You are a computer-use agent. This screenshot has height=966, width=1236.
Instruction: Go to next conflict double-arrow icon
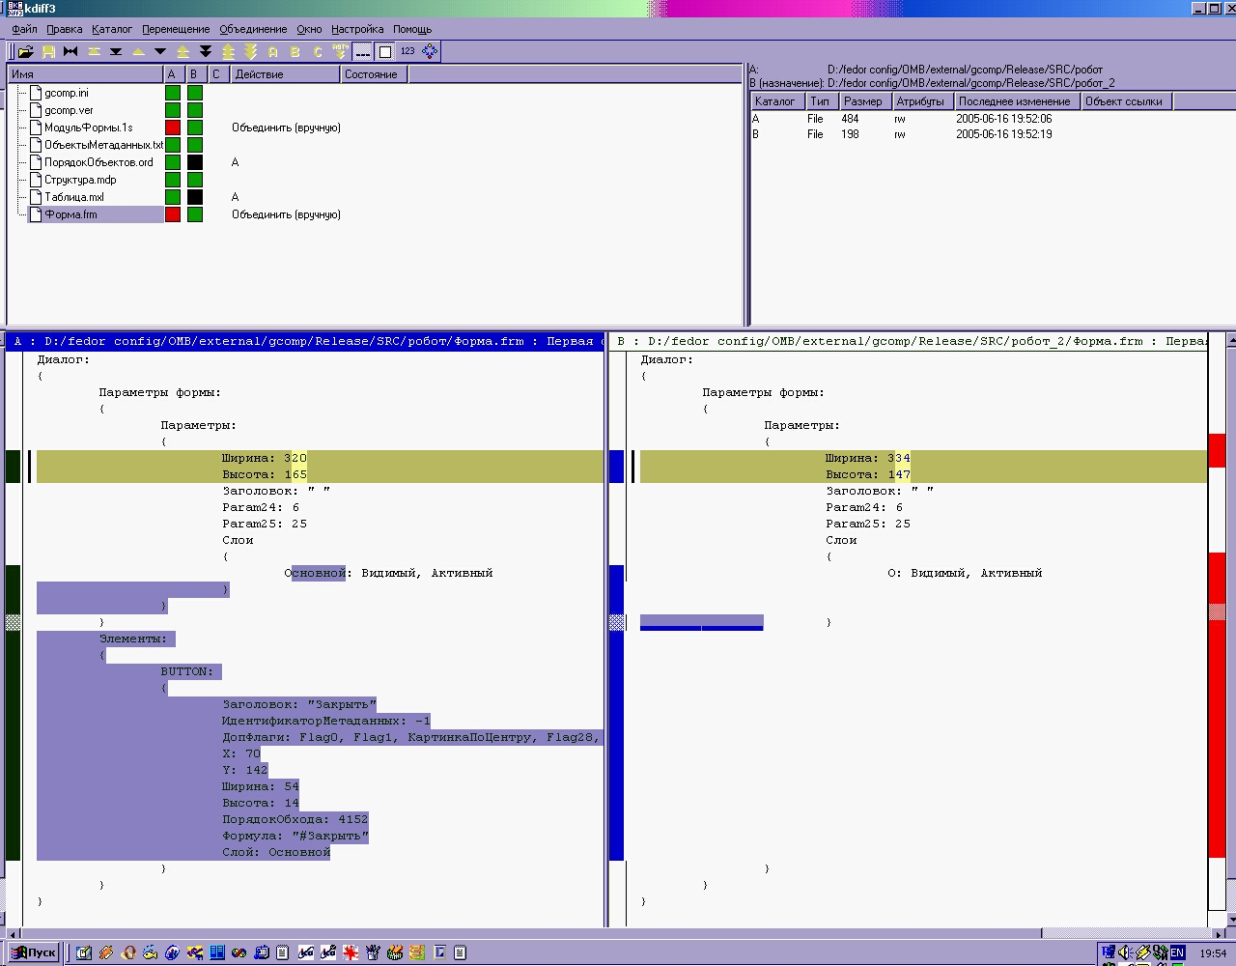(205, 51)
